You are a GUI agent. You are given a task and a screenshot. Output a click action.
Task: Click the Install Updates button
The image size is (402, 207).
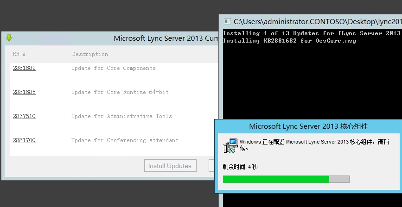tap(170, 166)
